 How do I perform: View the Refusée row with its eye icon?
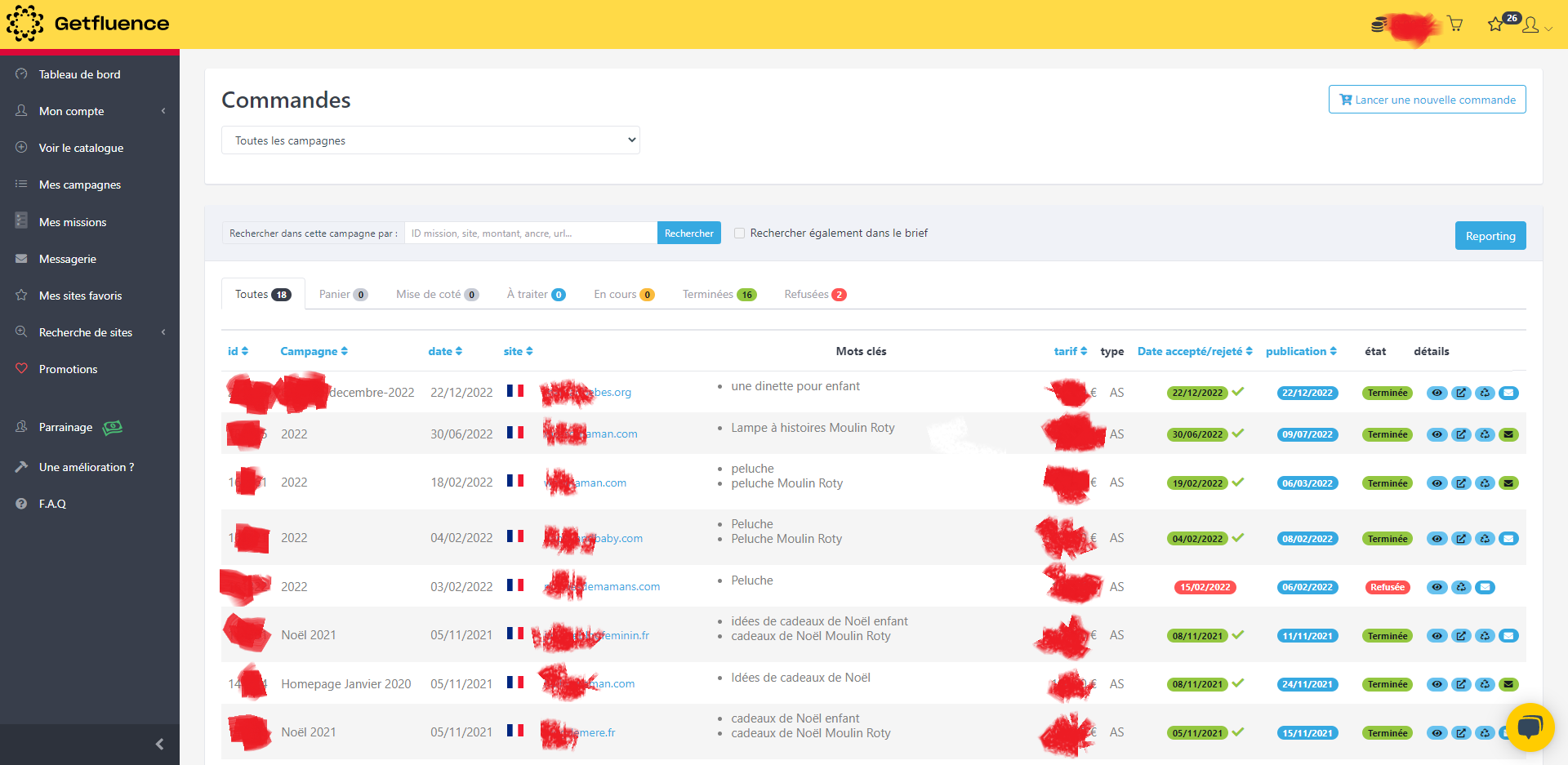pyautogui.click(x=1437, y=587)
